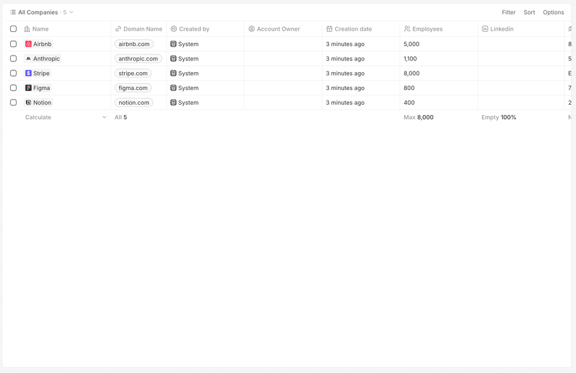Click the calendar icon on Creation date column

click(x=328, y=29)
